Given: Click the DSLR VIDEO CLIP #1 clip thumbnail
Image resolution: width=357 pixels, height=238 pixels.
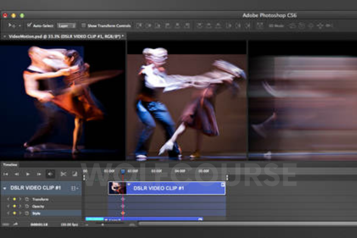Looking at the screenshot, I should (117, 188).
